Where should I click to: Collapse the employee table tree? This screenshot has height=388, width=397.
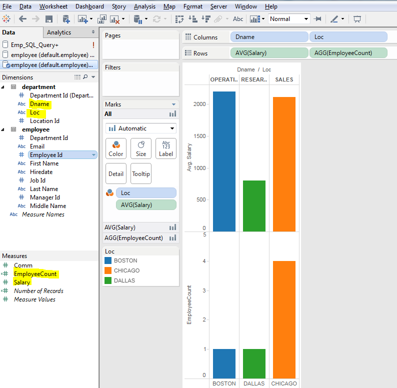[3, 129]
